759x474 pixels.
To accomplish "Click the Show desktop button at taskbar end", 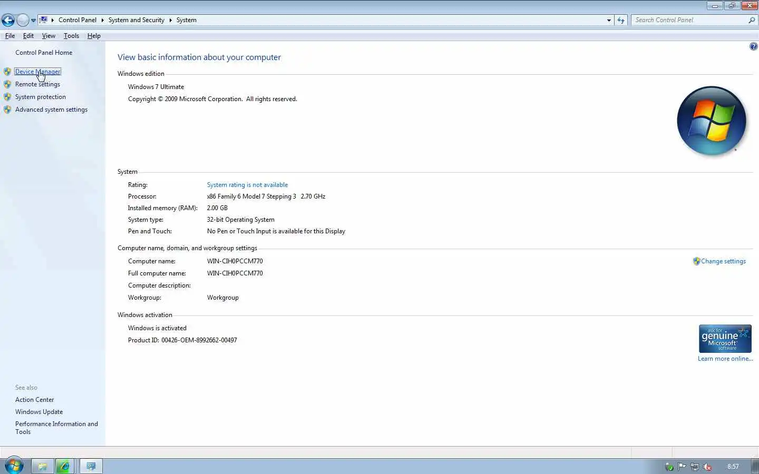I will pos(755,466).
